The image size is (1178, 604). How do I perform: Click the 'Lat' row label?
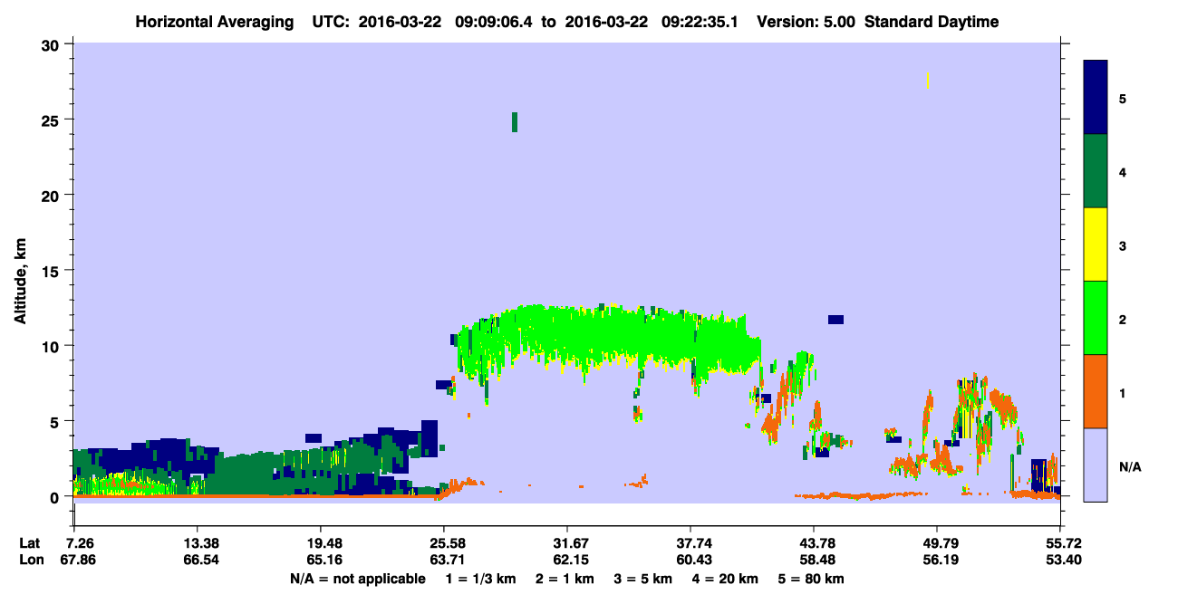click(29, 543)
